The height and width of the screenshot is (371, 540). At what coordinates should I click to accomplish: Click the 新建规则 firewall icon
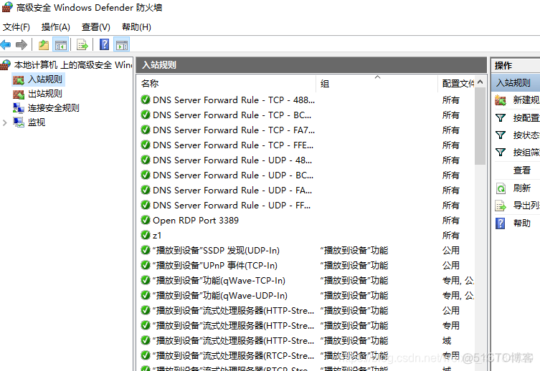coord(501,100)
